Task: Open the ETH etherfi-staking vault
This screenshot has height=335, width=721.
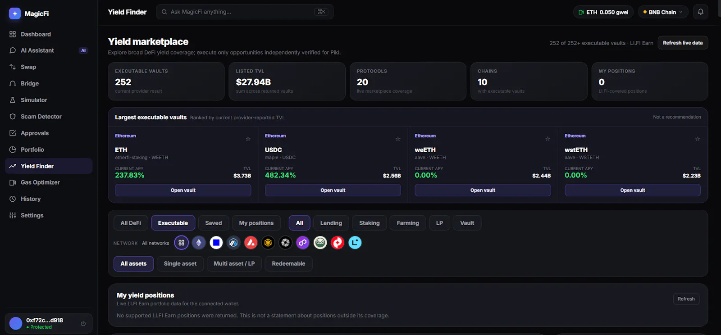Action: point(183,190)
